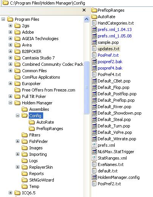
Task: Click the prefs.xml_1.04.13 file icon
Action: click(94, 29)
